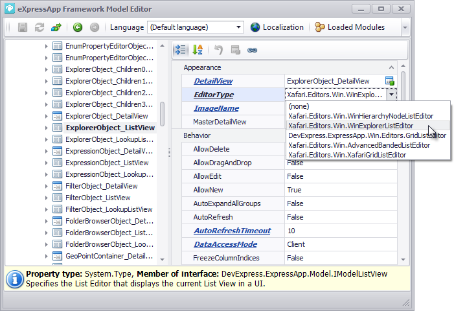This screenshot has height=311, width=454.
Task: Expand ExplorerObject_DetailView tree node
Action: tap(47, 116)
